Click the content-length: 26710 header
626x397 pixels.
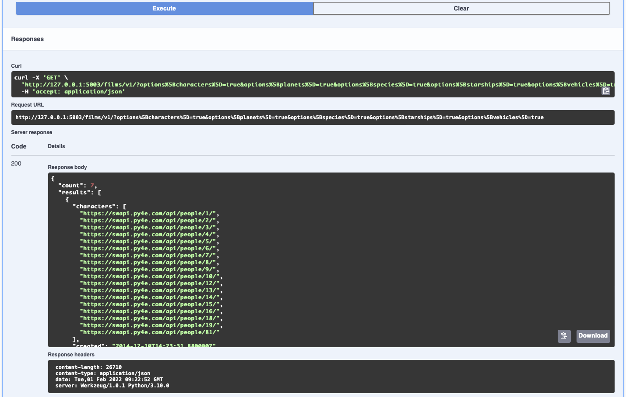tap(88, 367)
